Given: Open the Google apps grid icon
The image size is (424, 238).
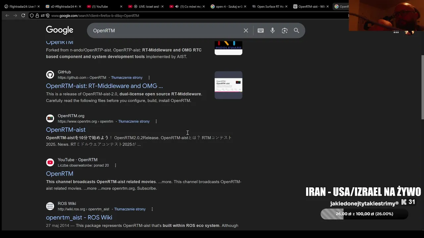Looking at the screenshot, I should coord(396,32).
